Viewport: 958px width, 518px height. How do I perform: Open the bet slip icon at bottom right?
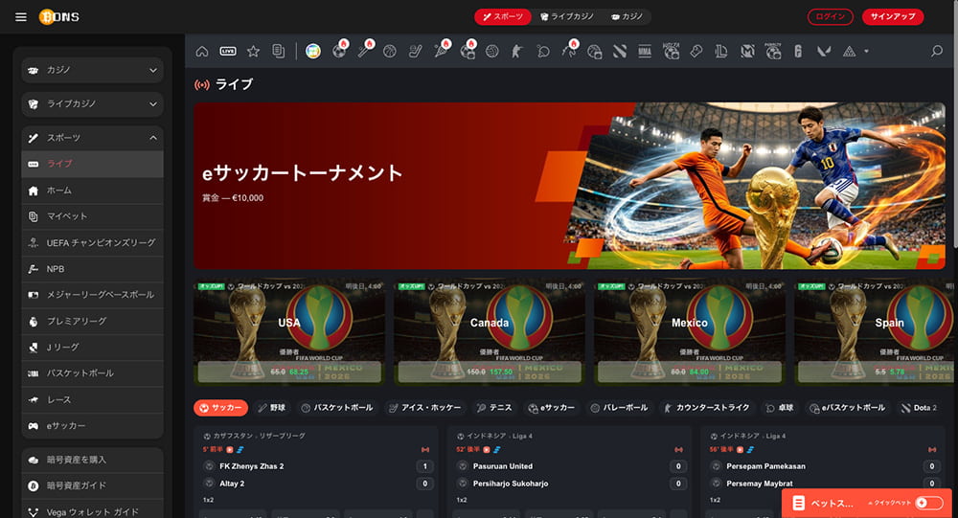coord(798,503)
